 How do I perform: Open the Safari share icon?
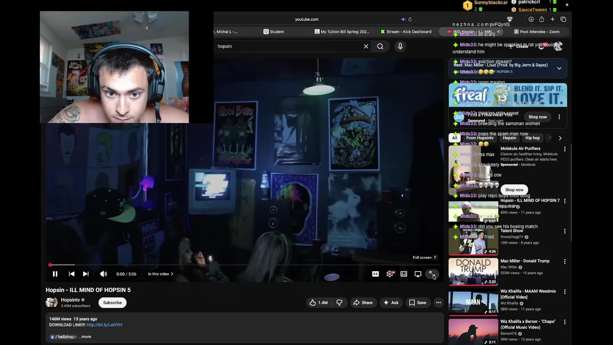(x=542, y=19)
